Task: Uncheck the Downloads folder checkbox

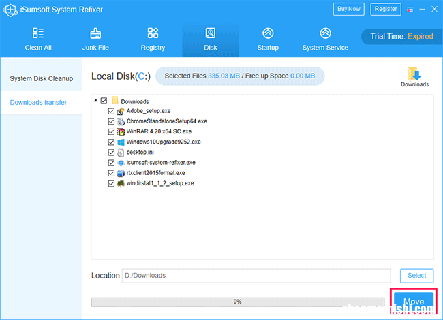Action: pos(104,101)
